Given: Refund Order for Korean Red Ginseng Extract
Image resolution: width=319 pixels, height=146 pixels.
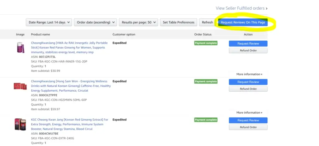Looking at the screenshot, I should [x=248, y=127].
